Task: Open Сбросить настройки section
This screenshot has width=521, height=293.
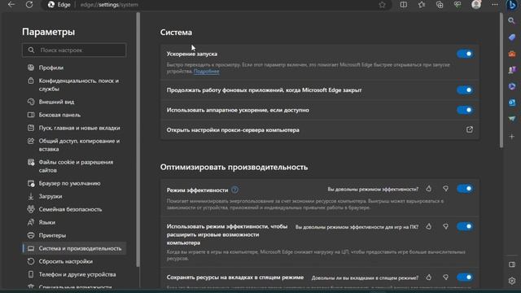Action: tap(74, 261)
